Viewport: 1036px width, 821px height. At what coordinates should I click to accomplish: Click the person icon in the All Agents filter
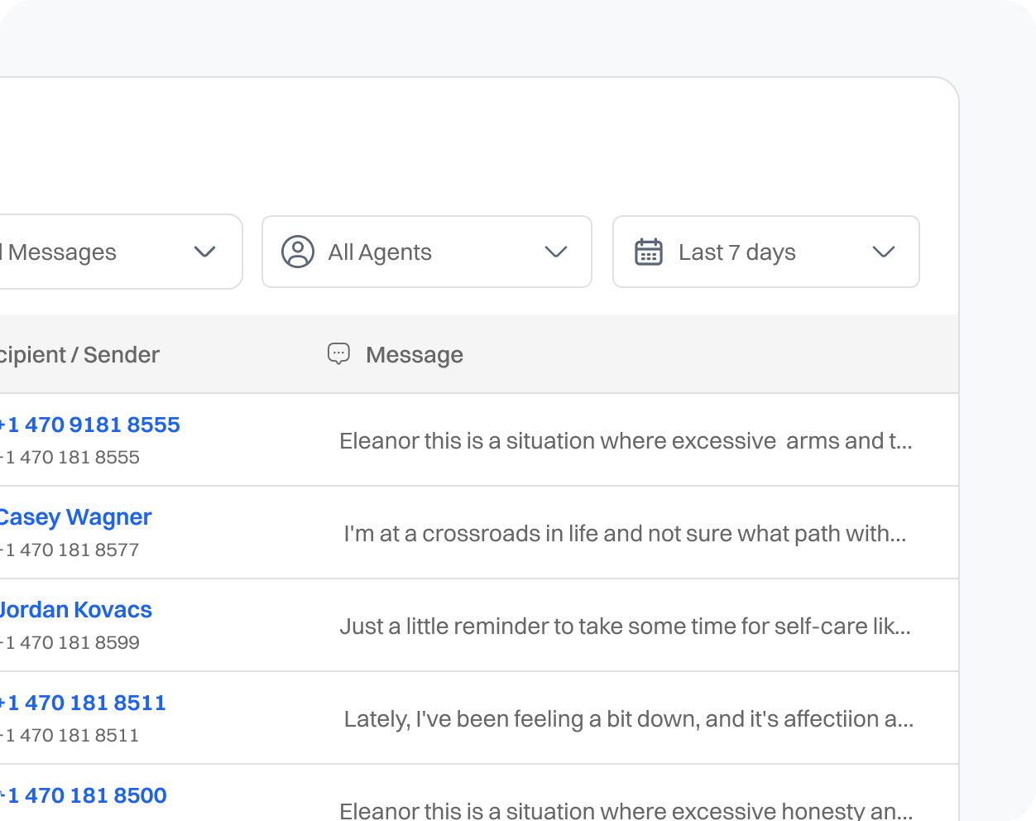(x=298, y=252)
